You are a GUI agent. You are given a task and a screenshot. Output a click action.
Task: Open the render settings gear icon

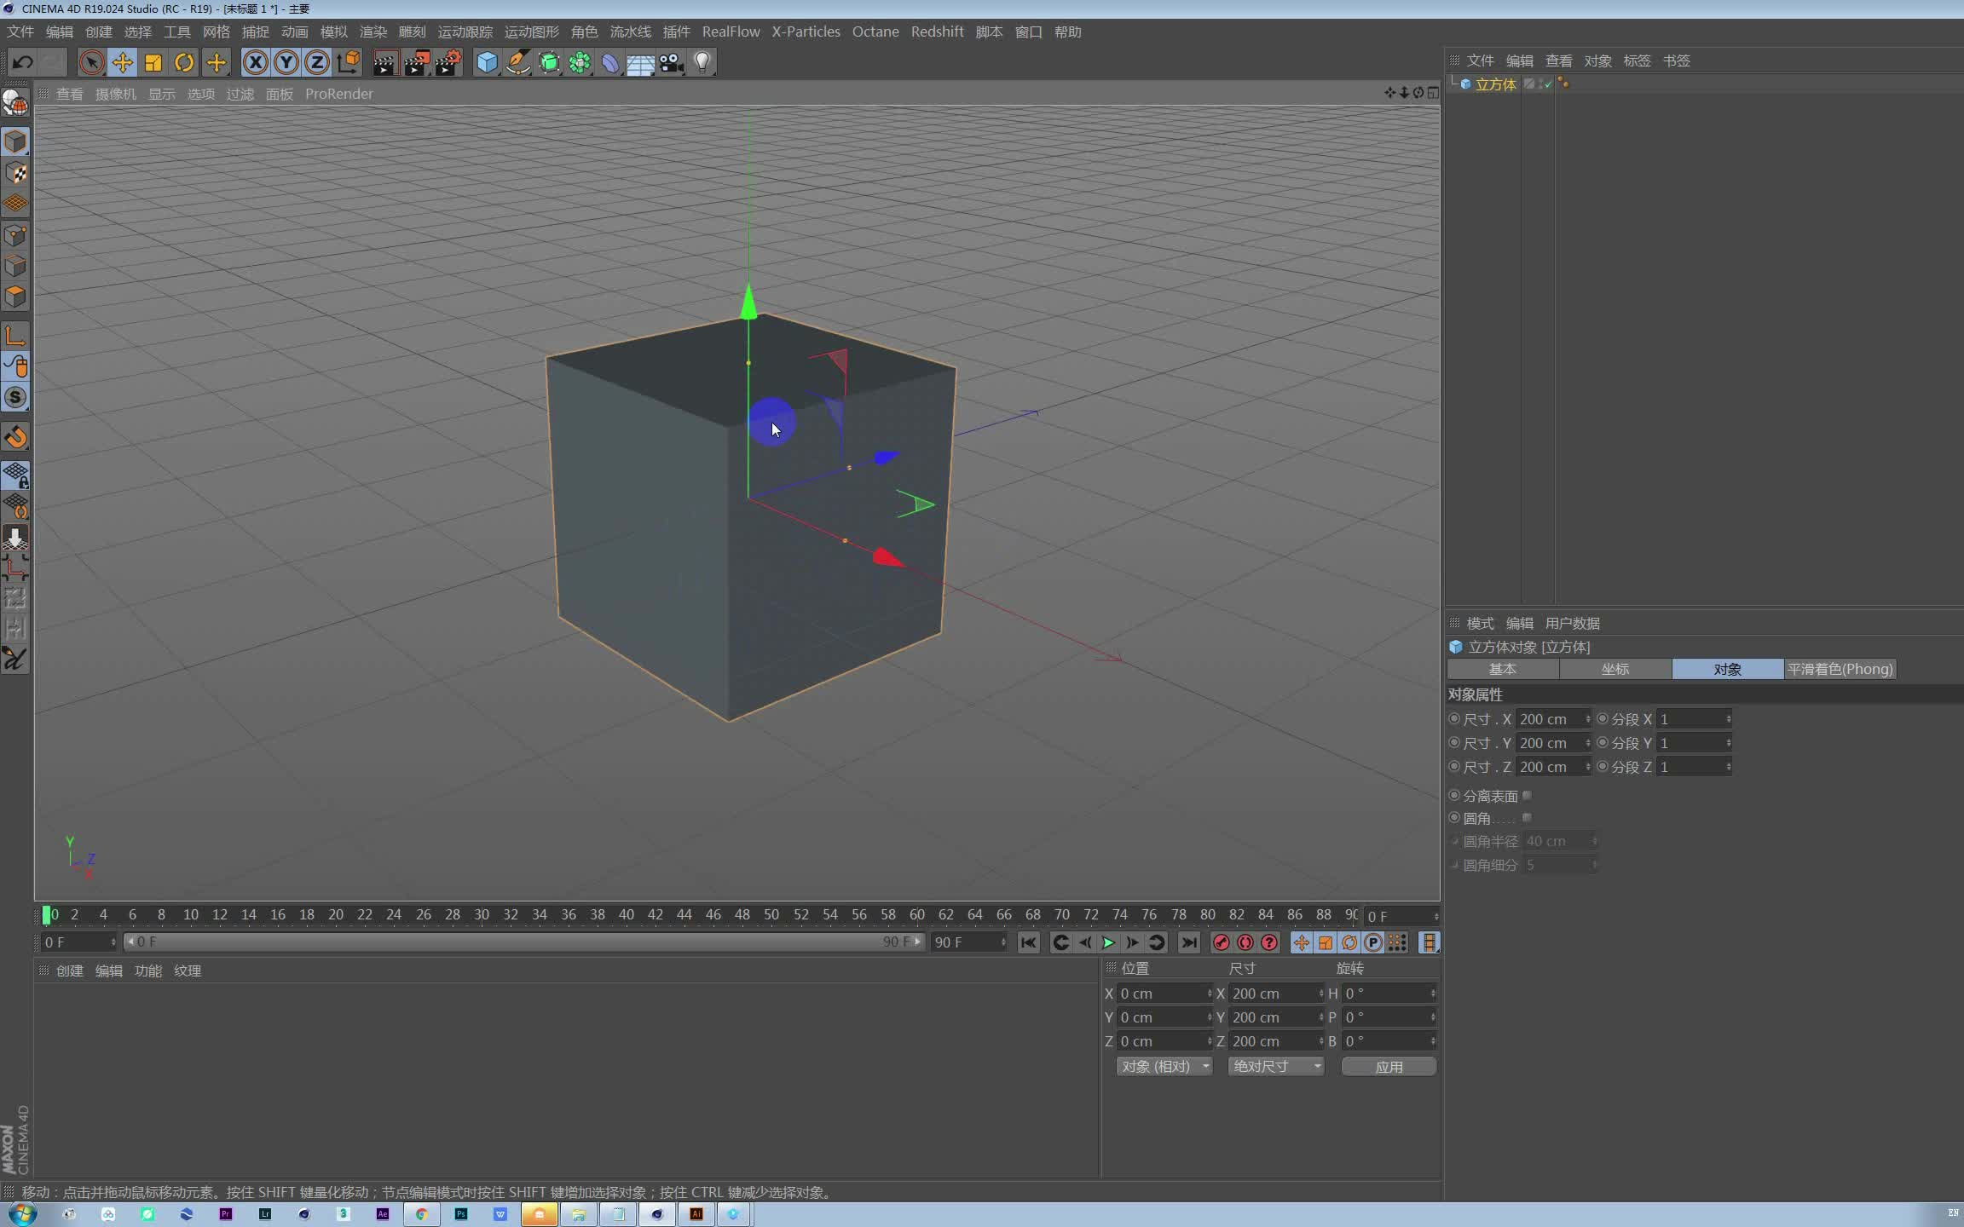pos(447,62)
